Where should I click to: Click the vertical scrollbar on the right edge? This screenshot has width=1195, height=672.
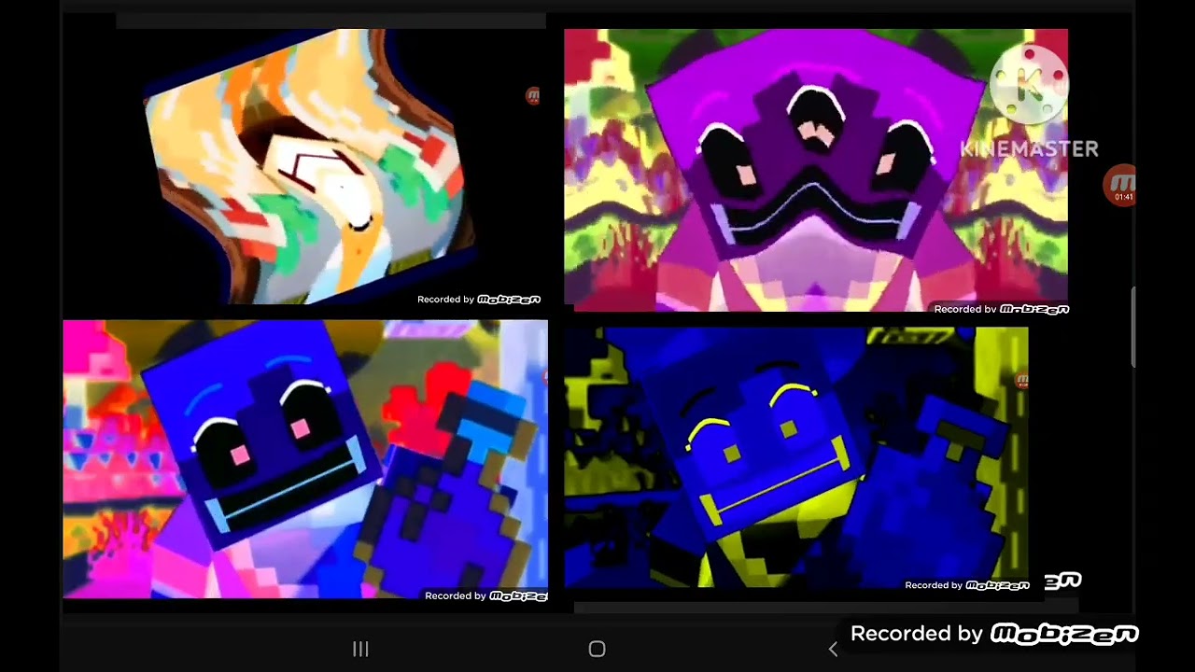point(1133,327)
